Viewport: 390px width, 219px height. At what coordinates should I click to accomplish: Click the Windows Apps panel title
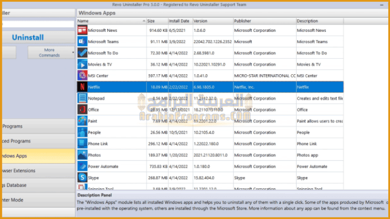tap(97, 13)
